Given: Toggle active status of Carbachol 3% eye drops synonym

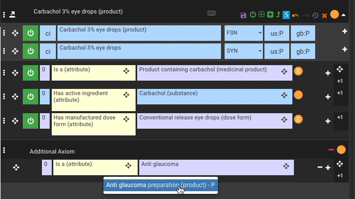Looking at the screenshot, I should point(31,51).
